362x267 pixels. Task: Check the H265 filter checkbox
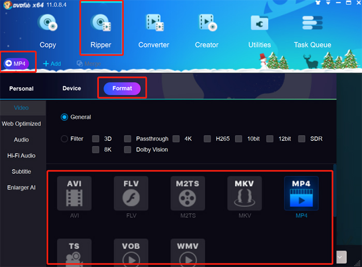click(x=207, y=139)
